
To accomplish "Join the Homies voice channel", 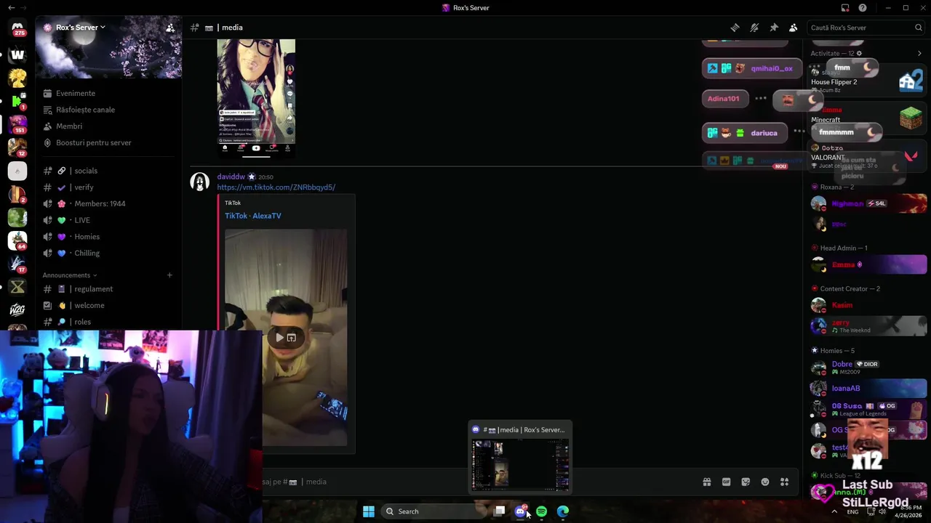I will pyautogui.click(x=109, y=237).
